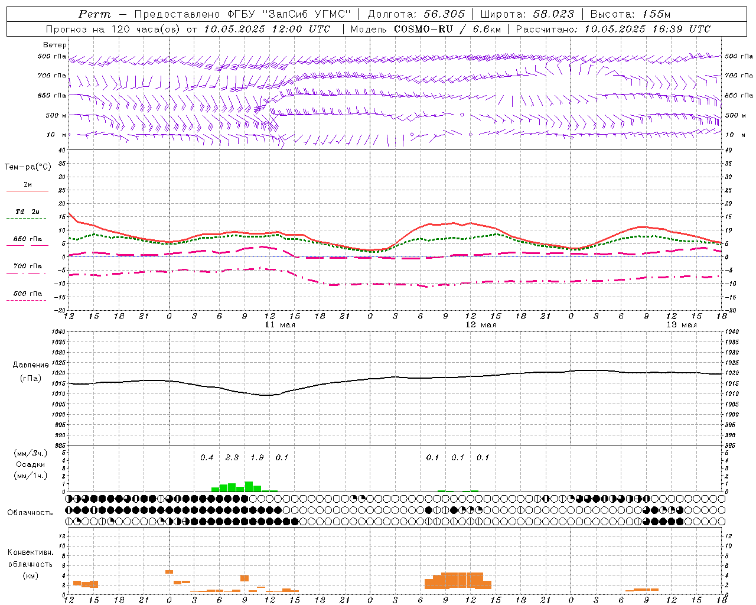Screen dimensions: 756x605
Task: Click the "Ветер" panel label
Action: coord(55,45)
